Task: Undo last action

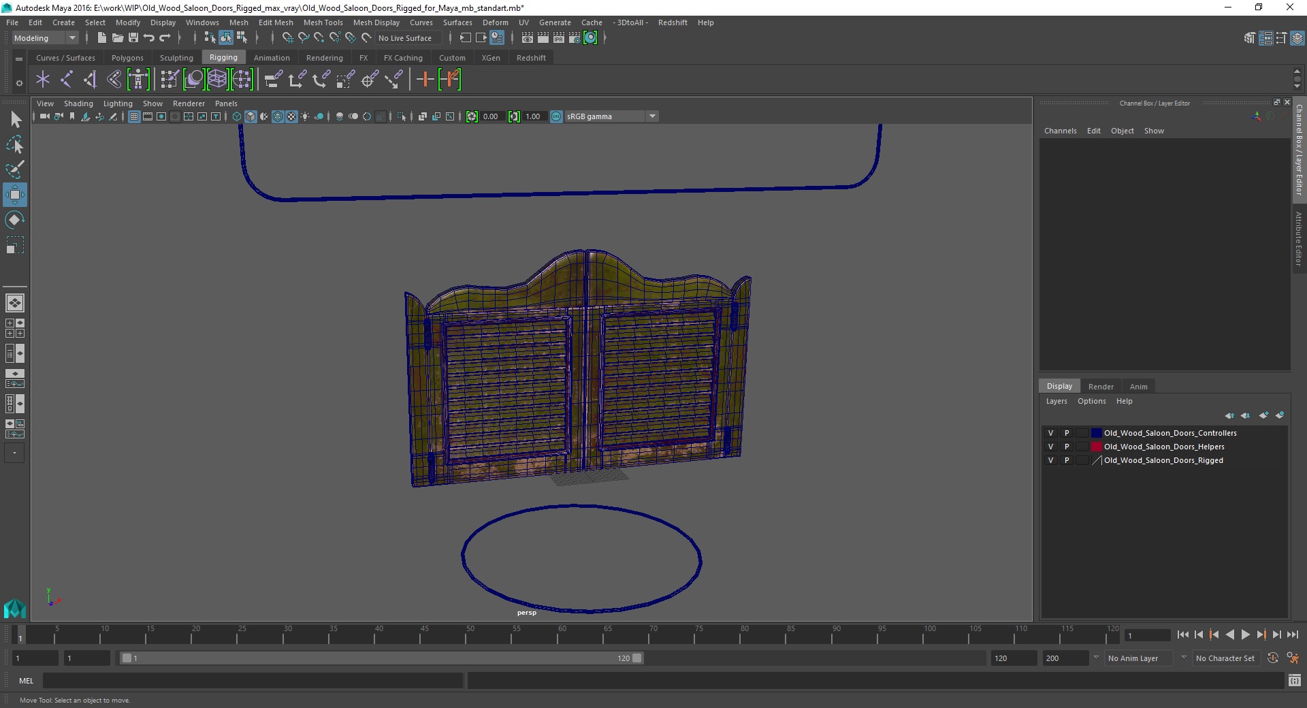Action: click(149, 38)
